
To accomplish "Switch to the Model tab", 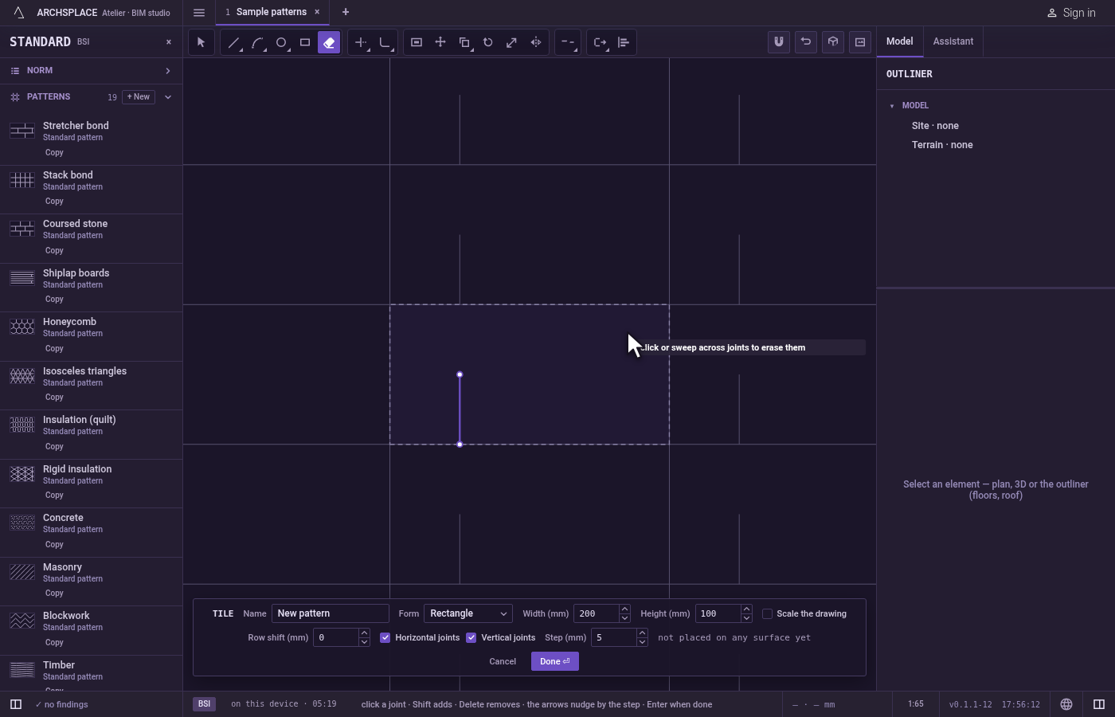I will coord(900,41).
